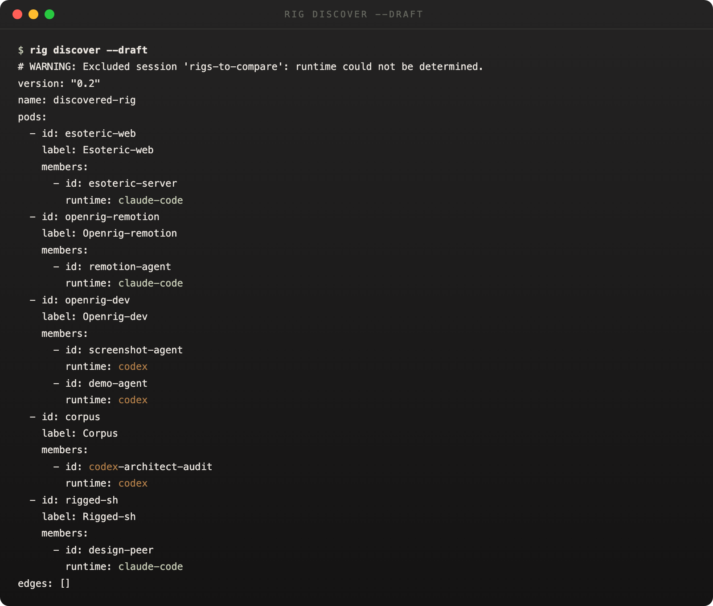
Task: Click the window title 'RIG DISCOVER --DRAFT'
Action: tap(354, 14)
